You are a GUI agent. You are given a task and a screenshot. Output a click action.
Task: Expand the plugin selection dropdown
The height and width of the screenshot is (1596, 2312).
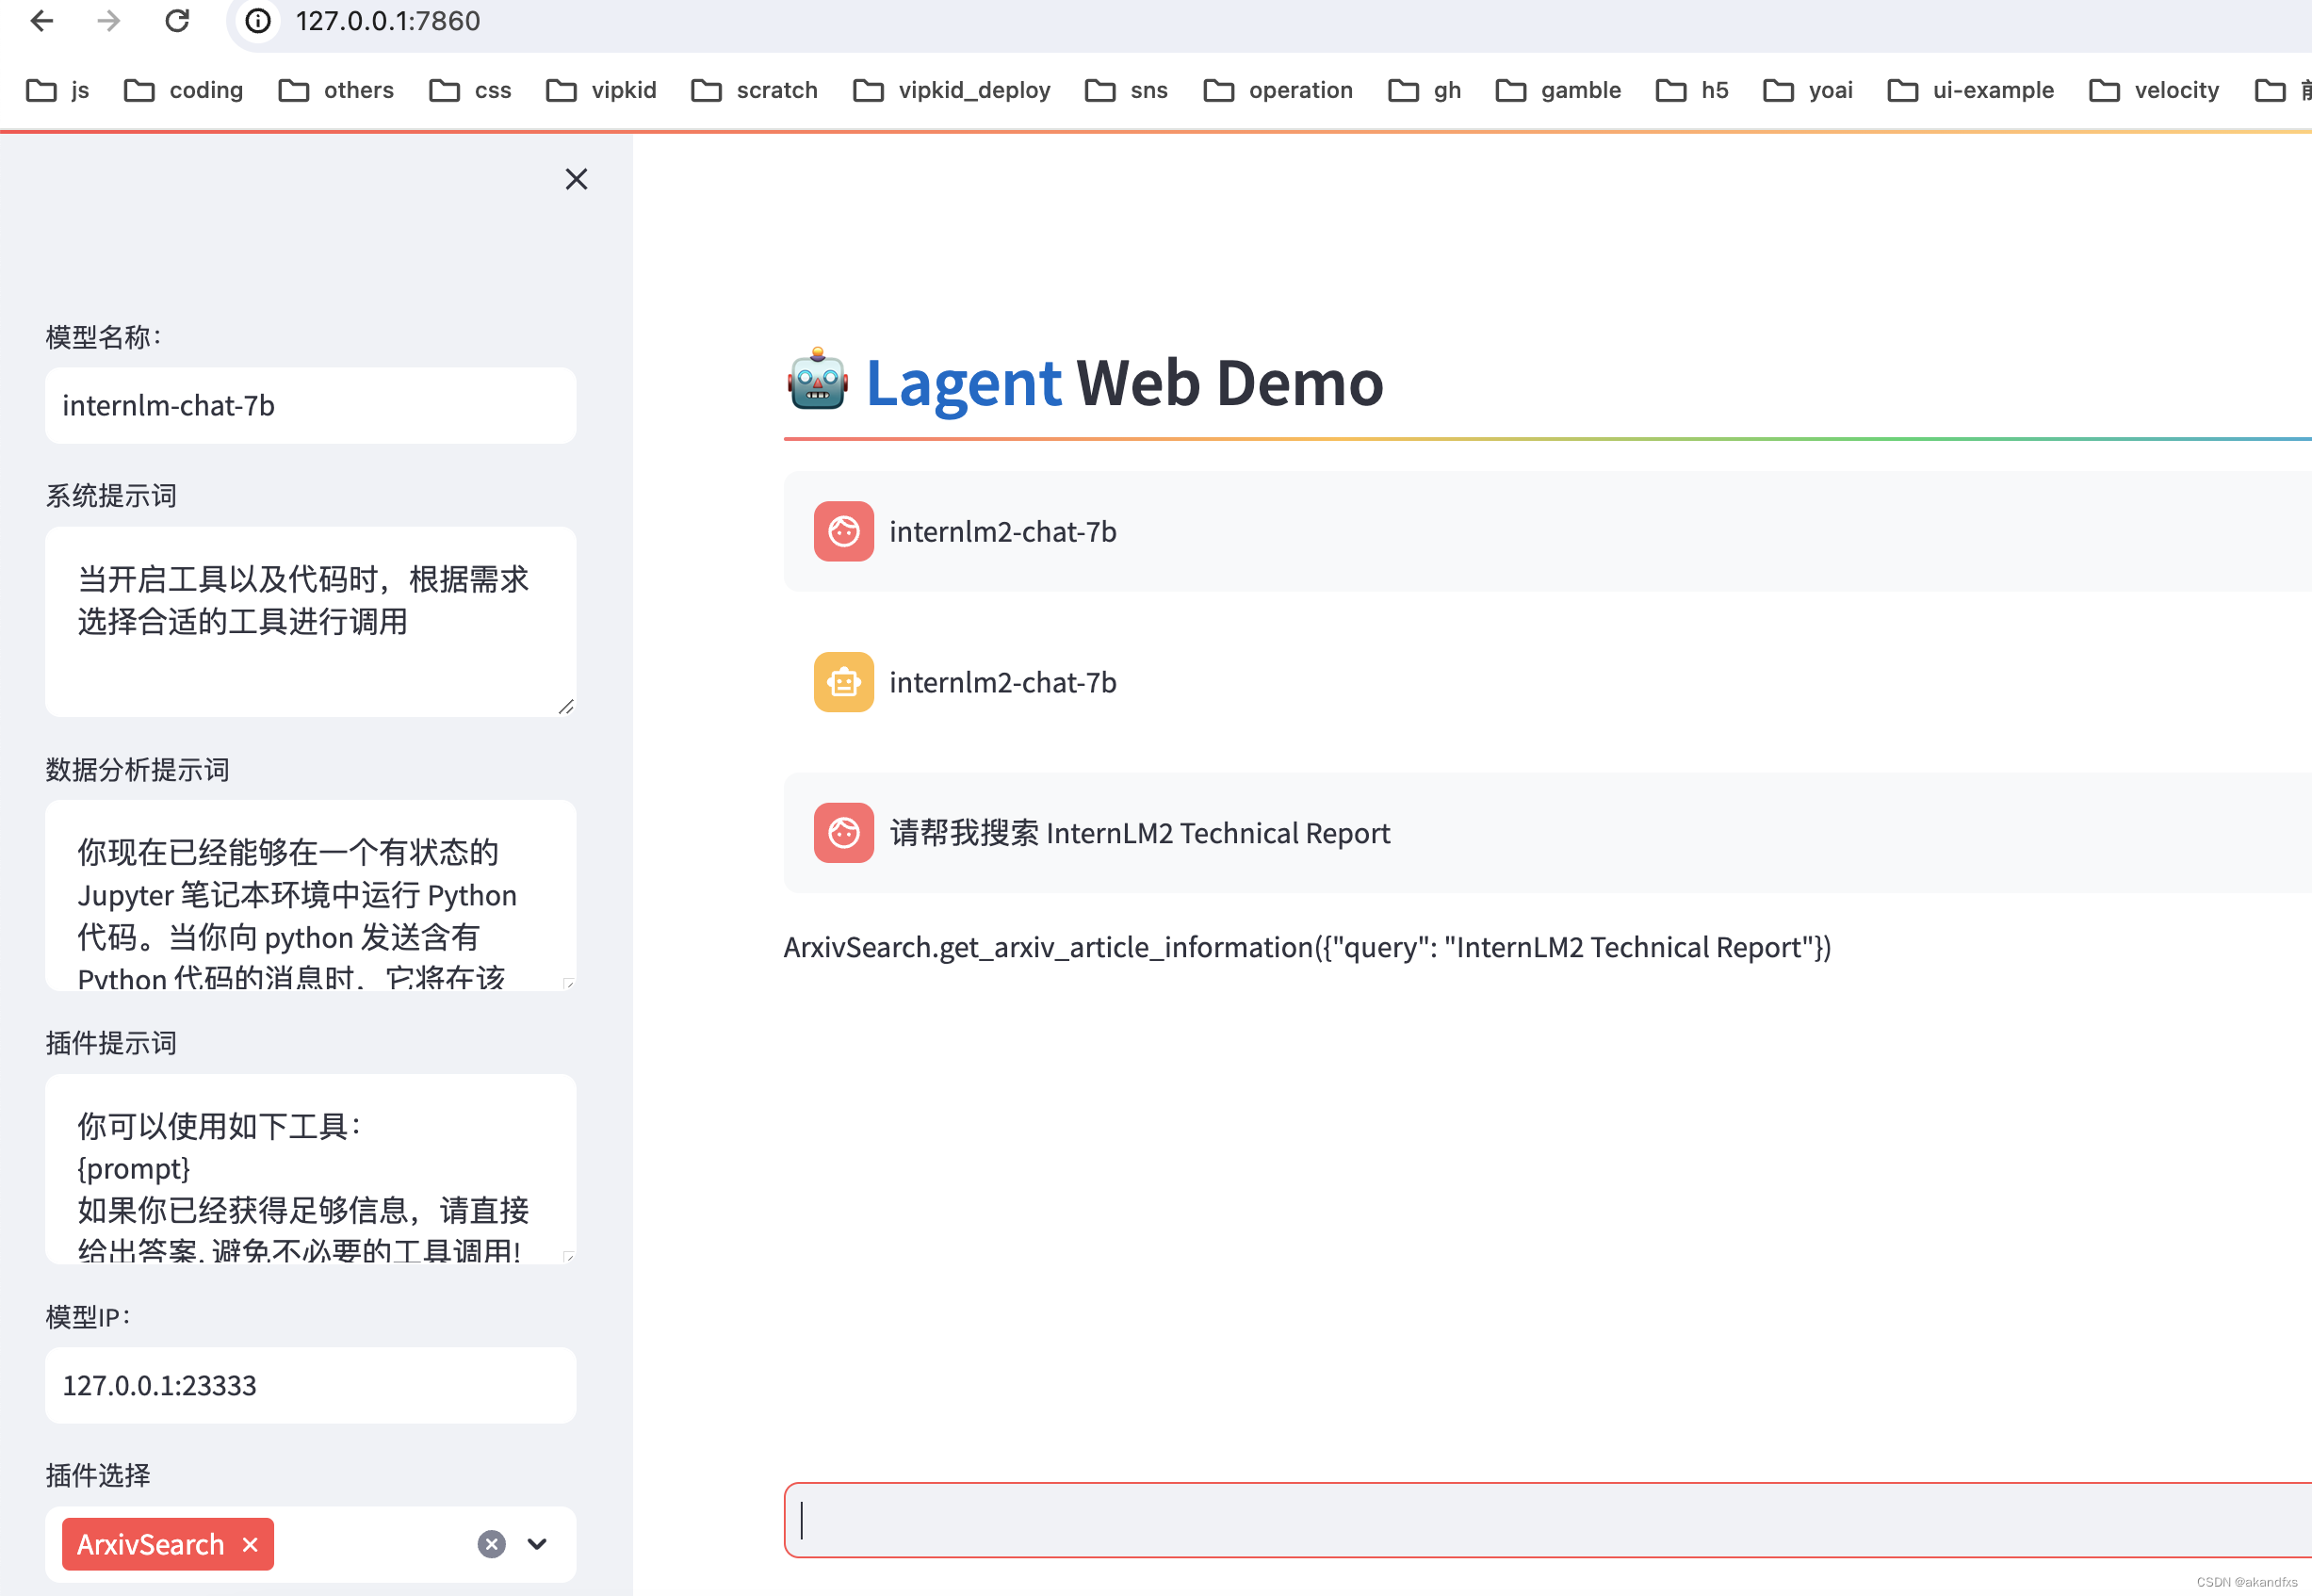click(537, 1544)
